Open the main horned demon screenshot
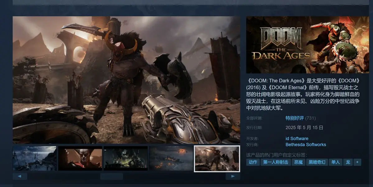This screenshot has height=187, width=373. [x=126, y=80]
